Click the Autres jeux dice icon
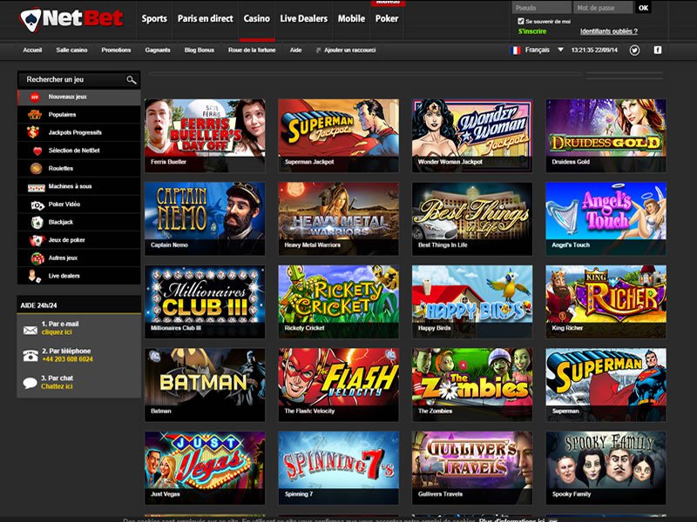This screenshot has width=697, height=522. (x=37, y=258)
